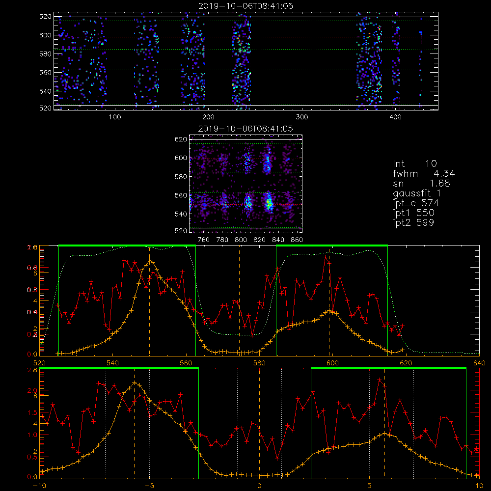Click x-axis label -5 of bottom profile plot

(149, 486)
